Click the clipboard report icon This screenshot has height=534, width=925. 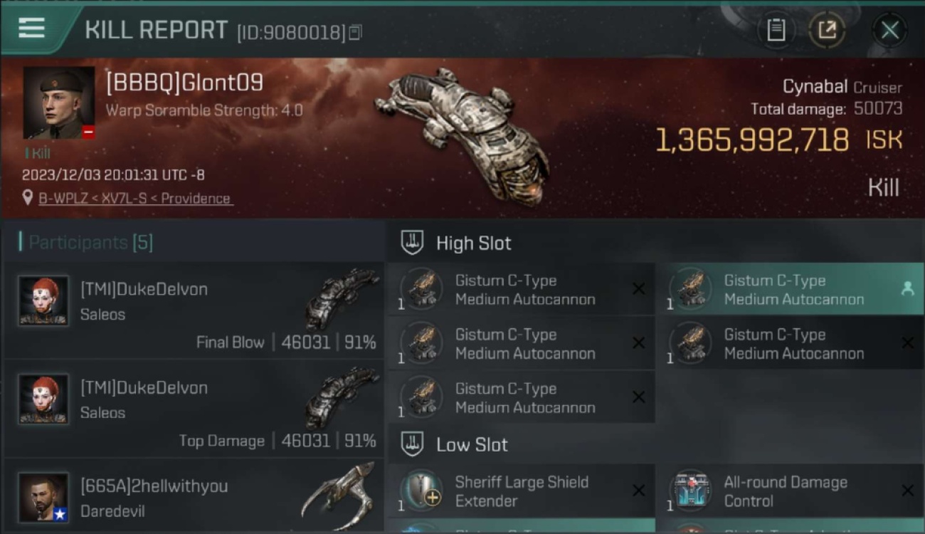(x=776, y=30)
